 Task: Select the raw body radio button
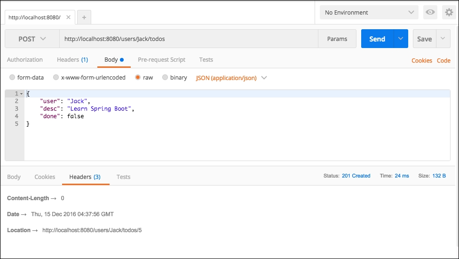(138, 78)
